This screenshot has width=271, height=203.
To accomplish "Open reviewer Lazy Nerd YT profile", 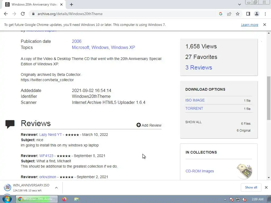I will tap(51, 135).
